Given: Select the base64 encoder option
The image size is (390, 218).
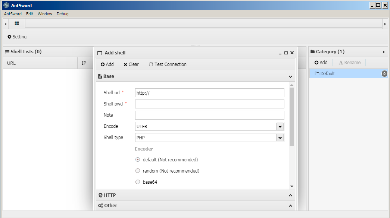Looking at the screenshot, I should (138, 182).
